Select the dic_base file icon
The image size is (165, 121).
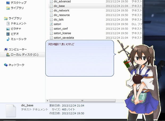coord(51,6)
